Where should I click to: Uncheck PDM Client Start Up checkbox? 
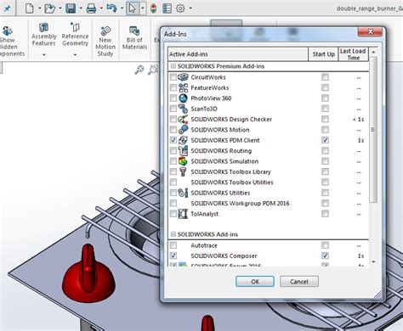[325, 140]
